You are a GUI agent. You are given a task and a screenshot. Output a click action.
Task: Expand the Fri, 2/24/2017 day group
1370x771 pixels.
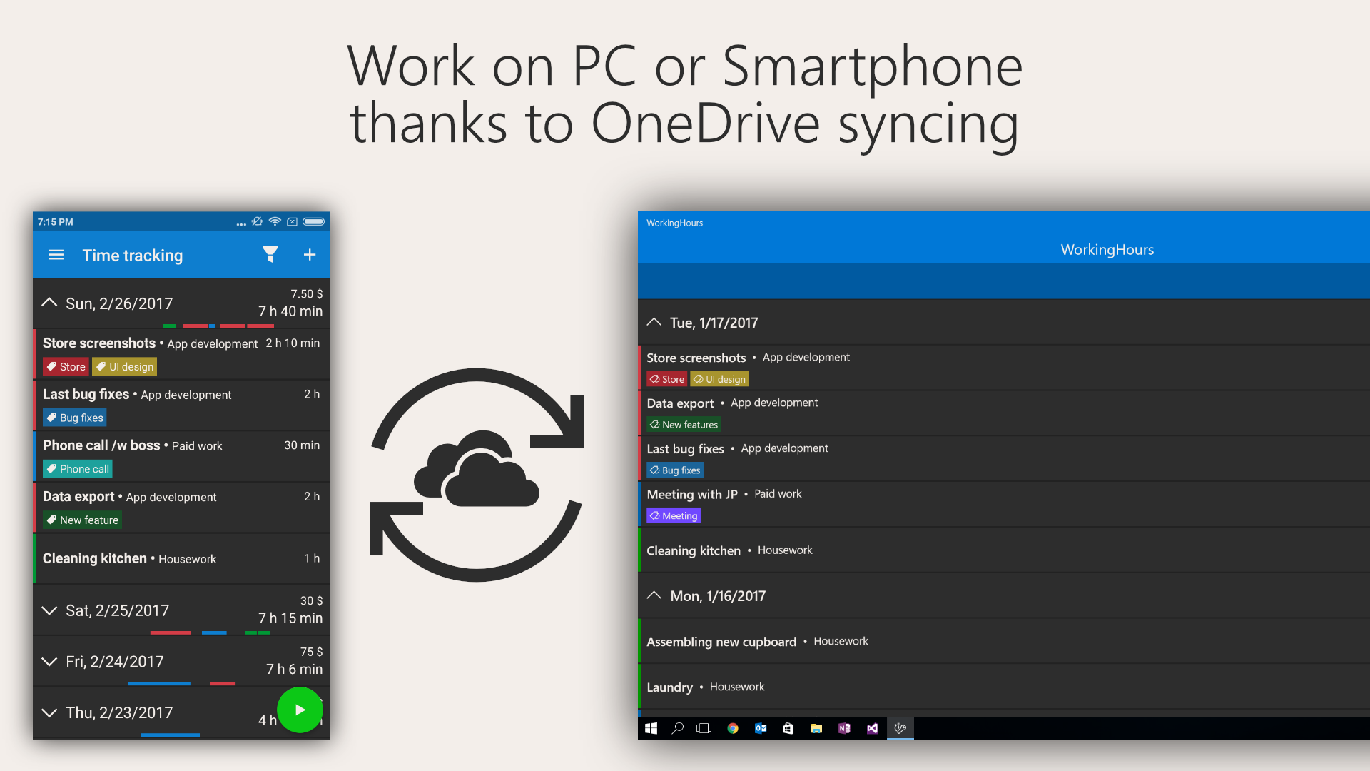49,662
